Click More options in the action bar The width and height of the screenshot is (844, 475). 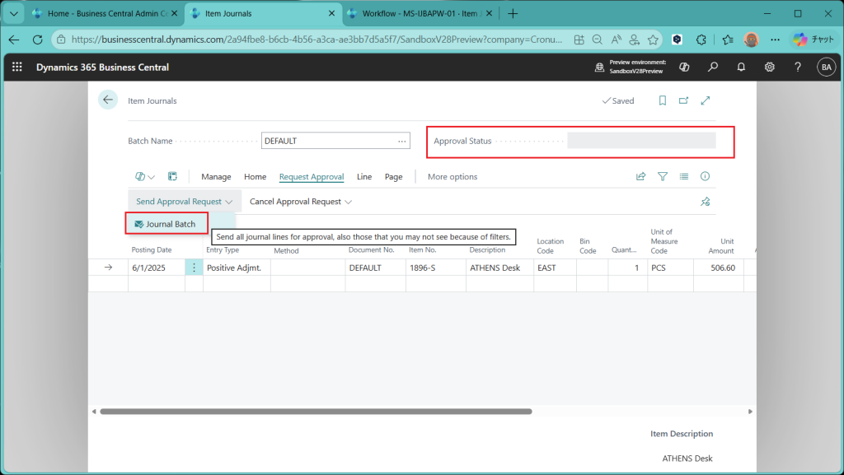pos(452,176)
